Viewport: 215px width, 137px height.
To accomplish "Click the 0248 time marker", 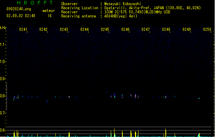I will coord(166,29).
